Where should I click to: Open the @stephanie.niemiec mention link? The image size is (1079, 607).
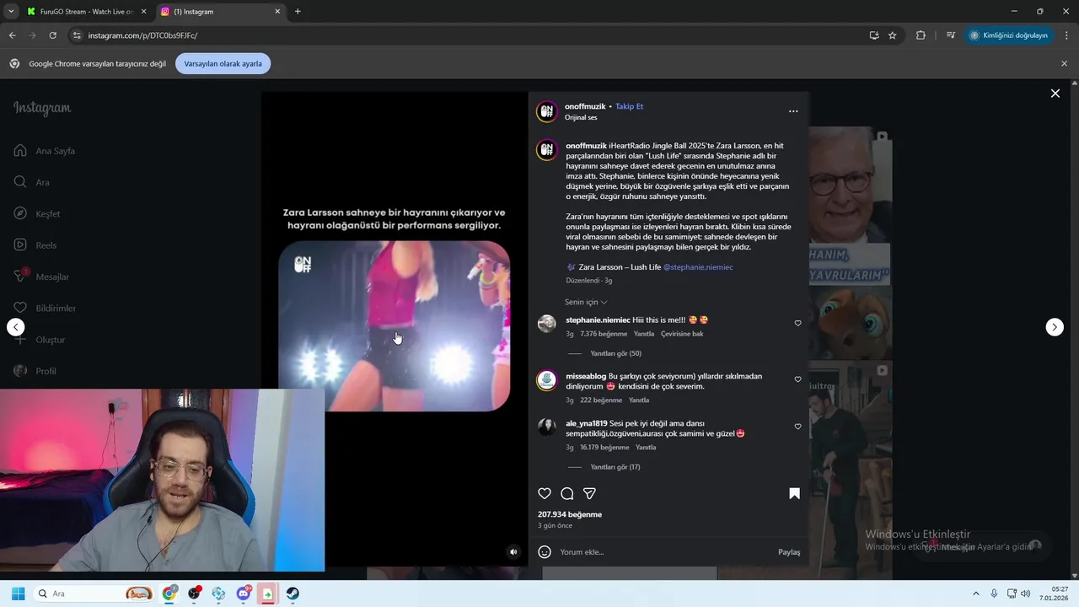click(698, 267)
